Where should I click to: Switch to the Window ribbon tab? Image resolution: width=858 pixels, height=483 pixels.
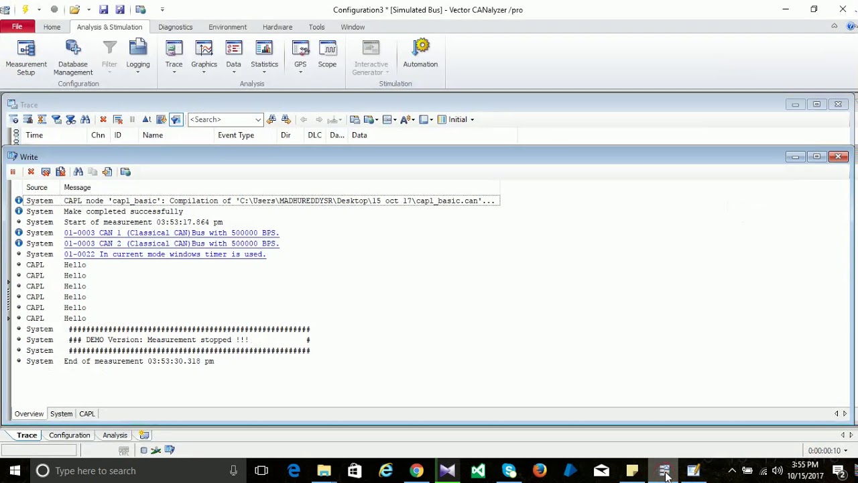[353, 27]
